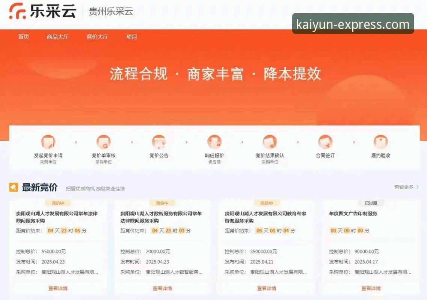This screenshot has height=300, width=427.
Task: Click the orange 最新竞价 section icon
Action: [x=14, y=187]
